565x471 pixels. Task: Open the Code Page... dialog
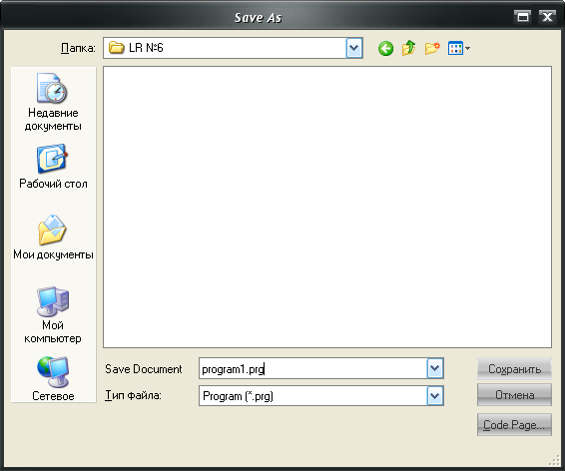pyautogui.click(x=514, y=425)
